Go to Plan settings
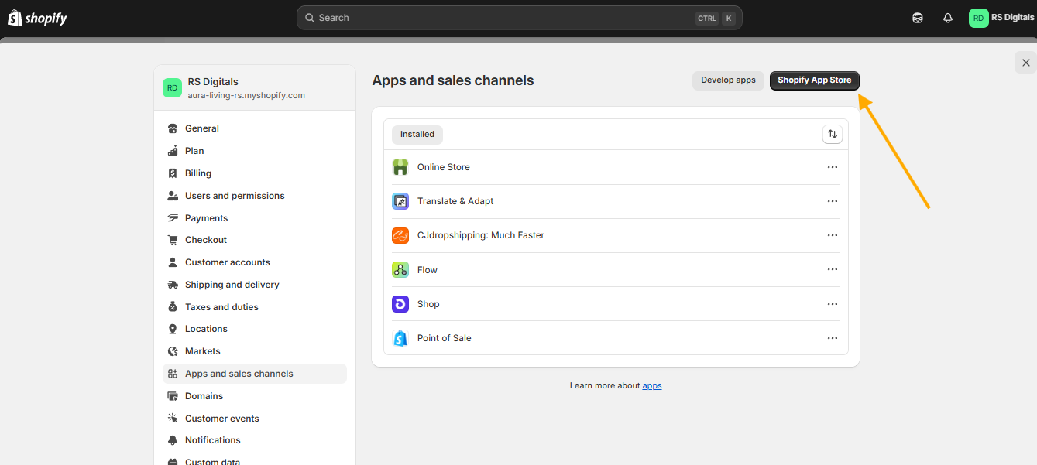The image size is (1037, 465). (x=255, y=151)
